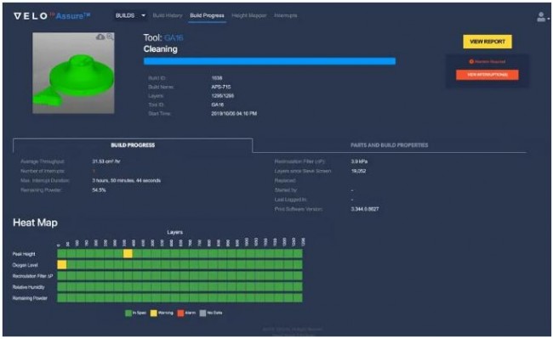The width and height of the screenshot is (553, 339).
Task: Open the dropdown arrow beside the user icon
Action: (x=549, y=19)
